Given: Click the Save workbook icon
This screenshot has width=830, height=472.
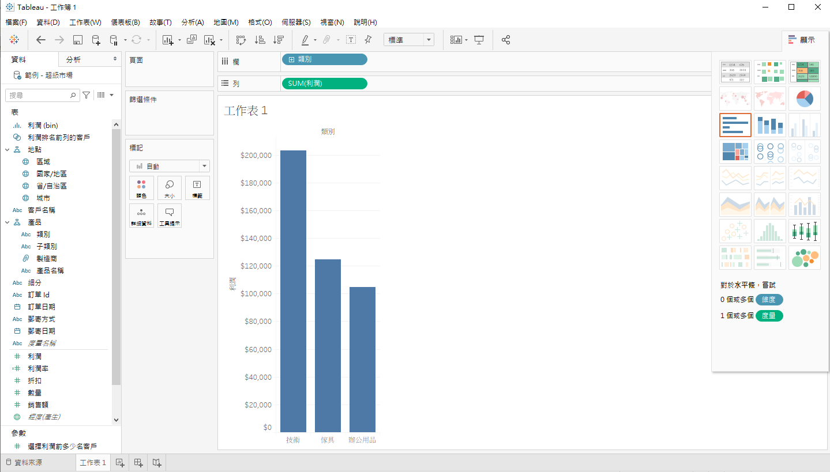Looking at the screenshot, I should 78,40.
